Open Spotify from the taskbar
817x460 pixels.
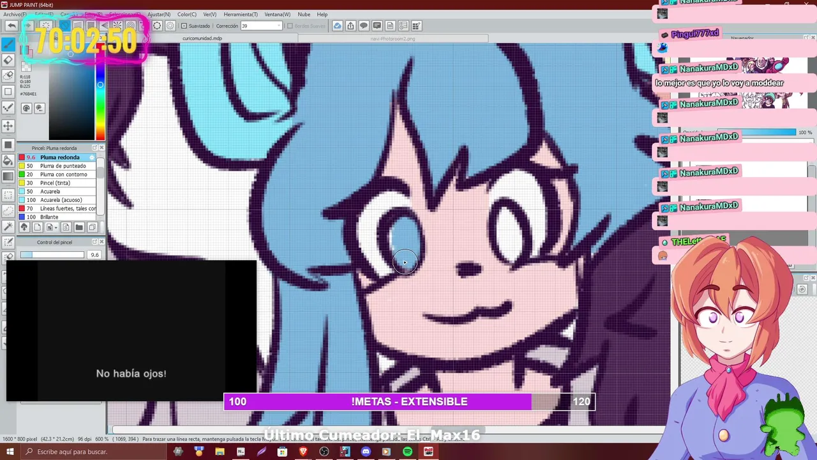coord(407,452)
